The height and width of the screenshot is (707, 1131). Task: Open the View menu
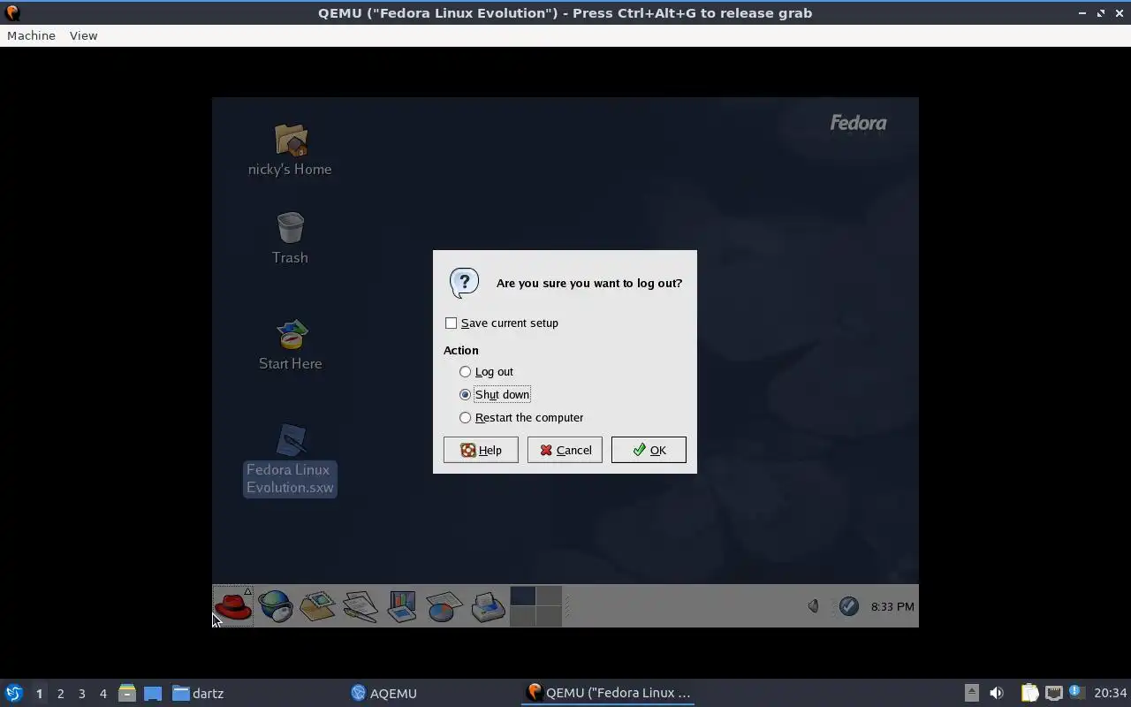[x=83, y=35]
